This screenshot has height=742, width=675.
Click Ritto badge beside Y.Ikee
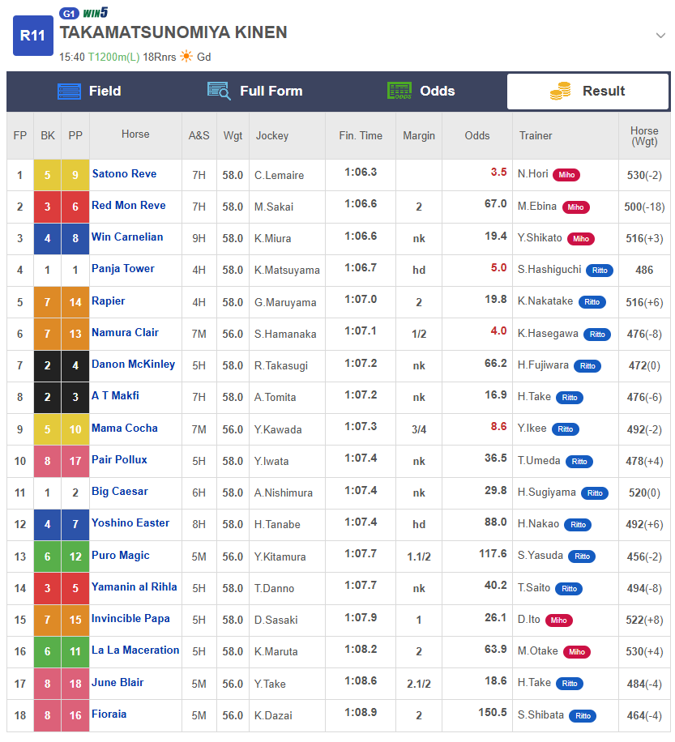tap(565, 429)
